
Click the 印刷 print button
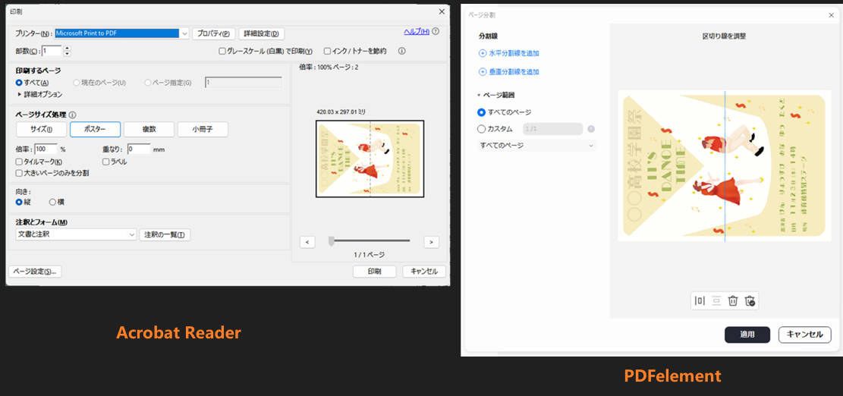pyautogui.click(x=374, y=272)
